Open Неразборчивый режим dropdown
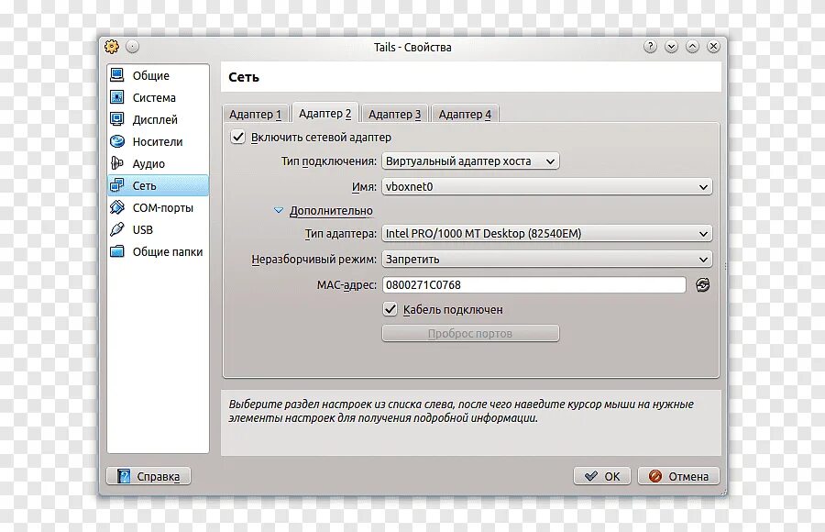This screenshot has width=825, height=532. pos(547,260)
